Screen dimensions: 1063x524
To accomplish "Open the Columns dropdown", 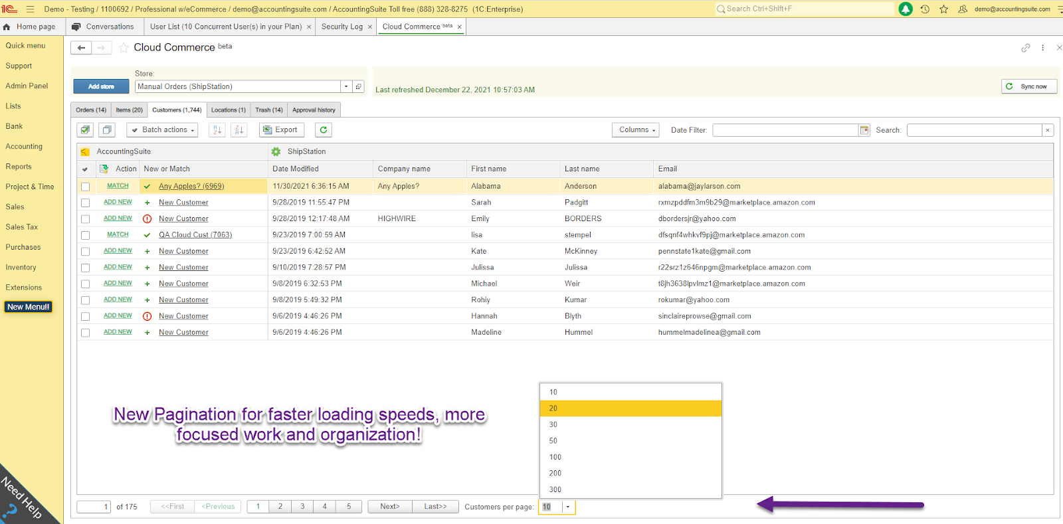I will 636,130.
